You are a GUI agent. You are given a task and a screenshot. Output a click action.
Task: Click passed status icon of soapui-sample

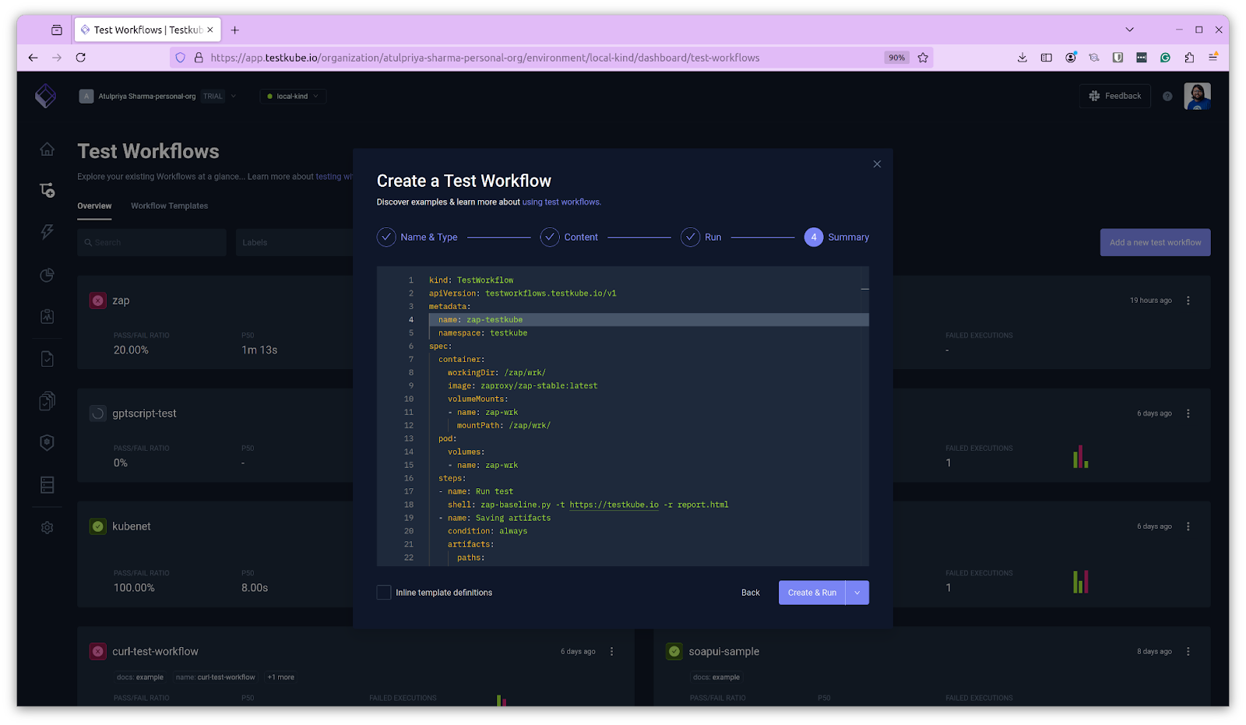pyautogui.click(x=674, y=652)
